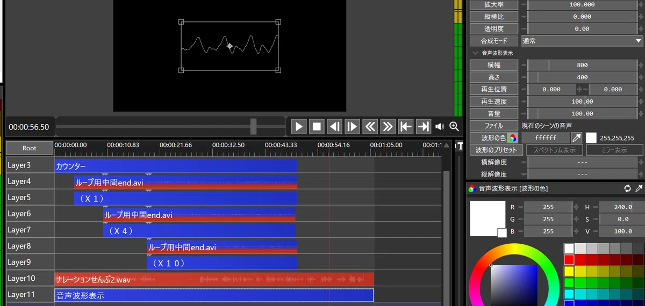Increase the B channel with plus
This screenshot has height=306, width=645.
click(576, 231)
